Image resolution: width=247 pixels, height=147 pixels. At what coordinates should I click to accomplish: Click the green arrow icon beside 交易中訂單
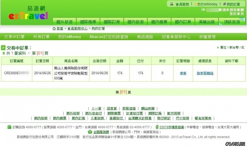pyautogui.click(x=3, y=48)
